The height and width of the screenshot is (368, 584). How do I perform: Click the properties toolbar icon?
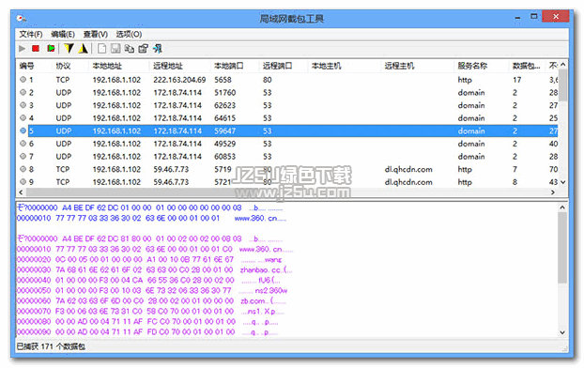144,49
